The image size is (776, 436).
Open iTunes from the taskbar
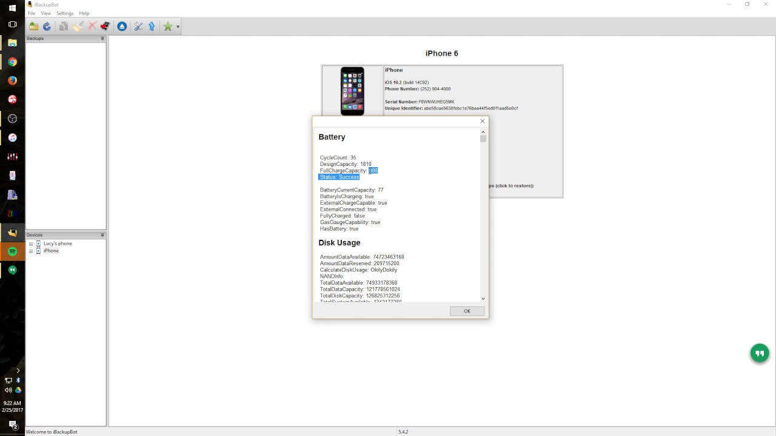[x=12, y=137]
